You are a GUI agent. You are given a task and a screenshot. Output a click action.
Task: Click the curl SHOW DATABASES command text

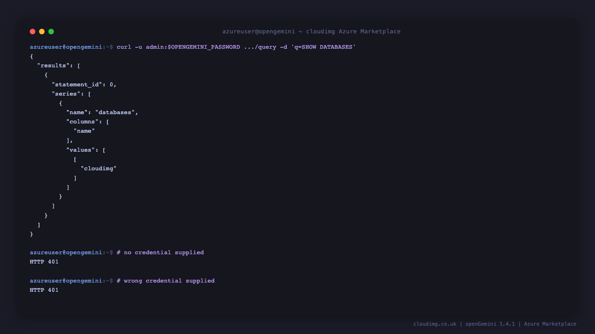(236, 47)
